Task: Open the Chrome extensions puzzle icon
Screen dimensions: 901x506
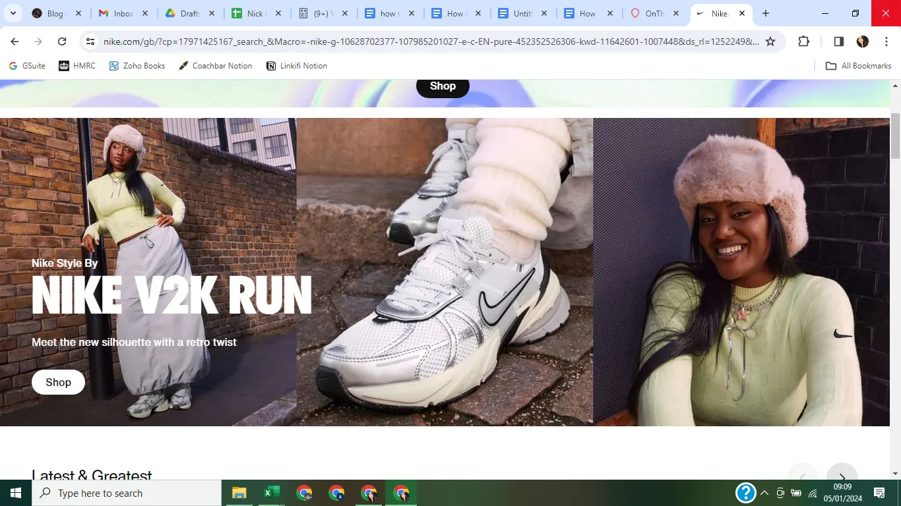Action: point(803,42)
